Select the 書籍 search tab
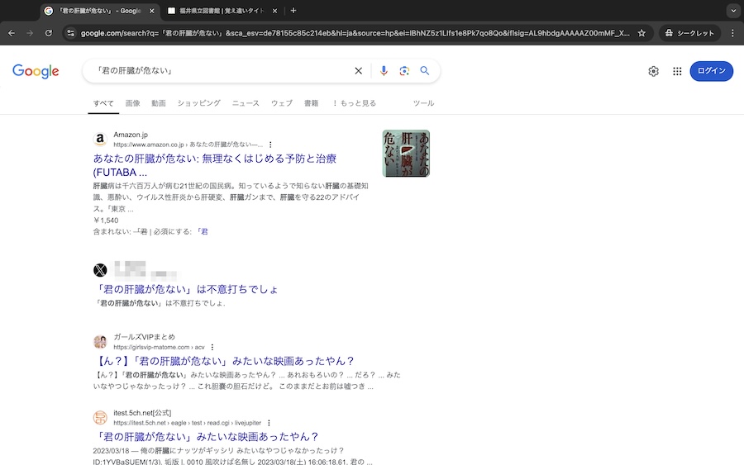 point(312,103)
